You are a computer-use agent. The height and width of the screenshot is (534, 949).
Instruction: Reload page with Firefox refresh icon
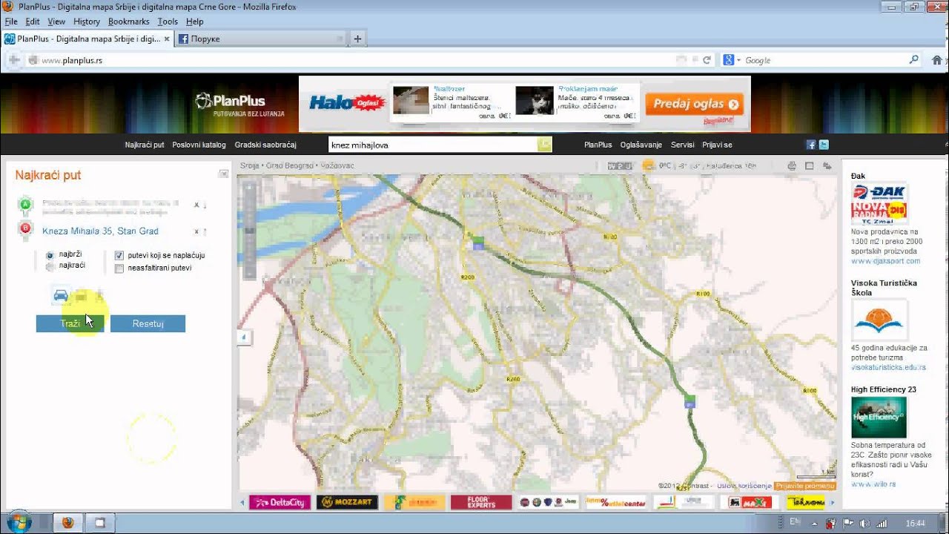[707, 60]
